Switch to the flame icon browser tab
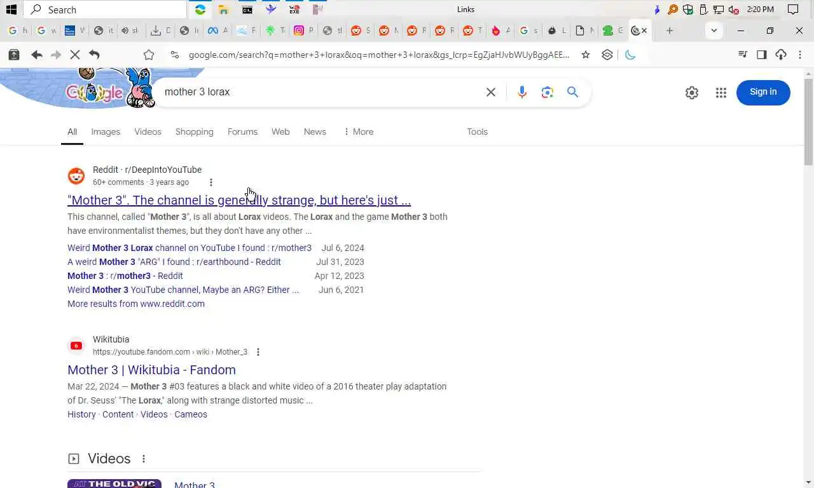 [496, 30]
